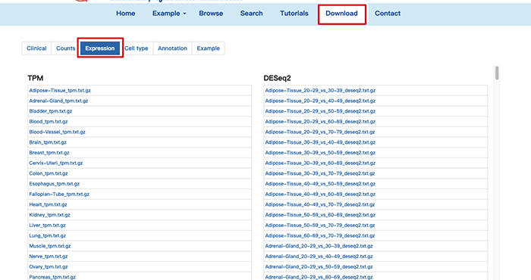Download Muscle_tpm.txt.gz file
The width and height of the screenshot is (531, 280).
[x=50, y=246]
